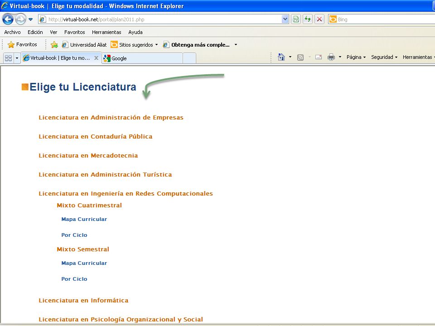This screenshot has height=326, width=435.
Task: Open Por Ciclo under Mixto Semestral
Action: coord(74,279)
